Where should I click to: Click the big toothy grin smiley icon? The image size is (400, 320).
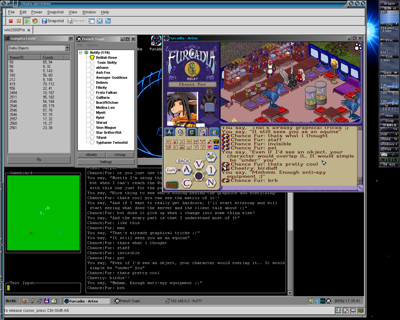click(195, 142)
